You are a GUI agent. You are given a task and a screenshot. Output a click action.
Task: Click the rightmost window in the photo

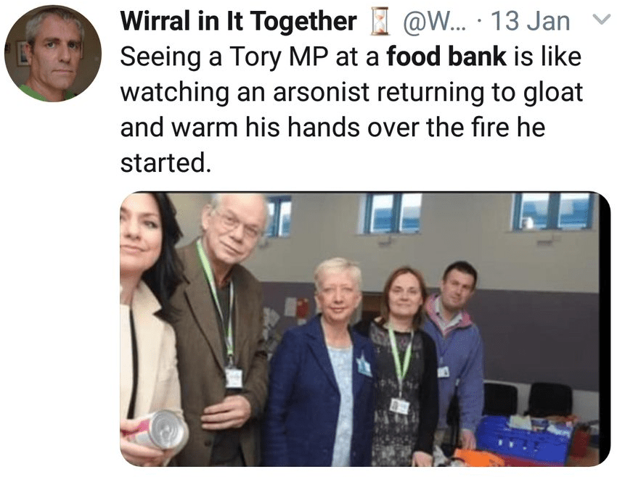554,211
